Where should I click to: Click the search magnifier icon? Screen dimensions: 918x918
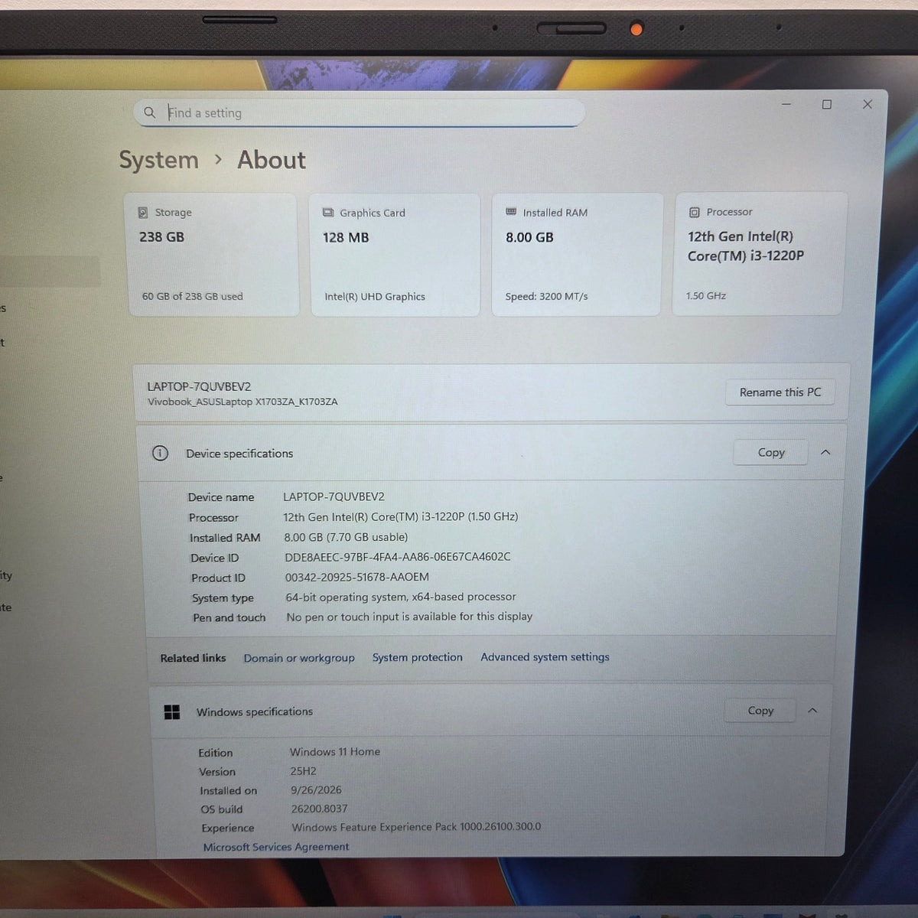click(149, 112)
